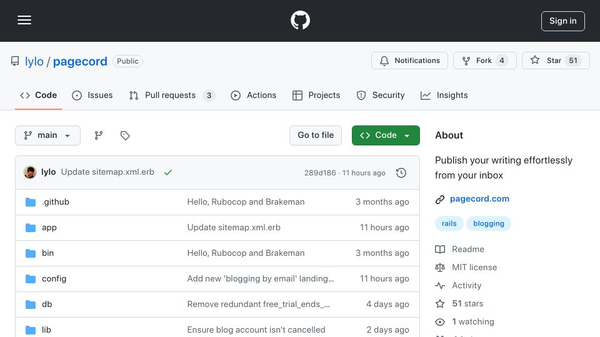The height and width of the screenshot is (337, 600).
Task: Open 'Add new blogging by email landing' commit
Action: 261,278
